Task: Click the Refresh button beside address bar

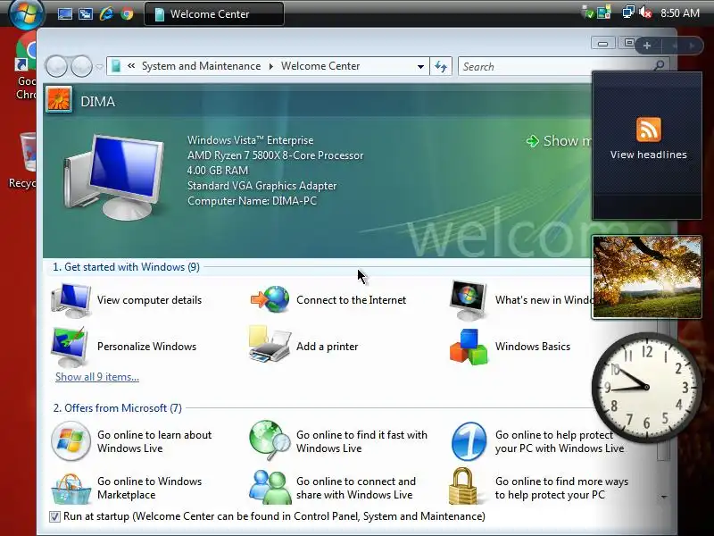Action: (x=441, y=66)
